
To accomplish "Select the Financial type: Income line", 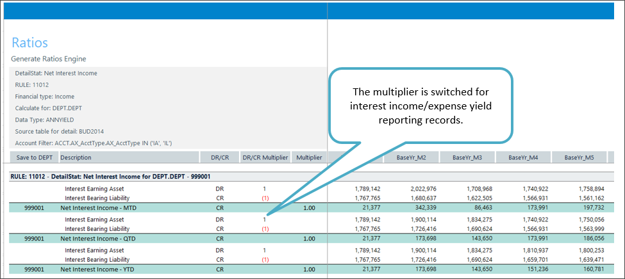I will coord(45,97).
